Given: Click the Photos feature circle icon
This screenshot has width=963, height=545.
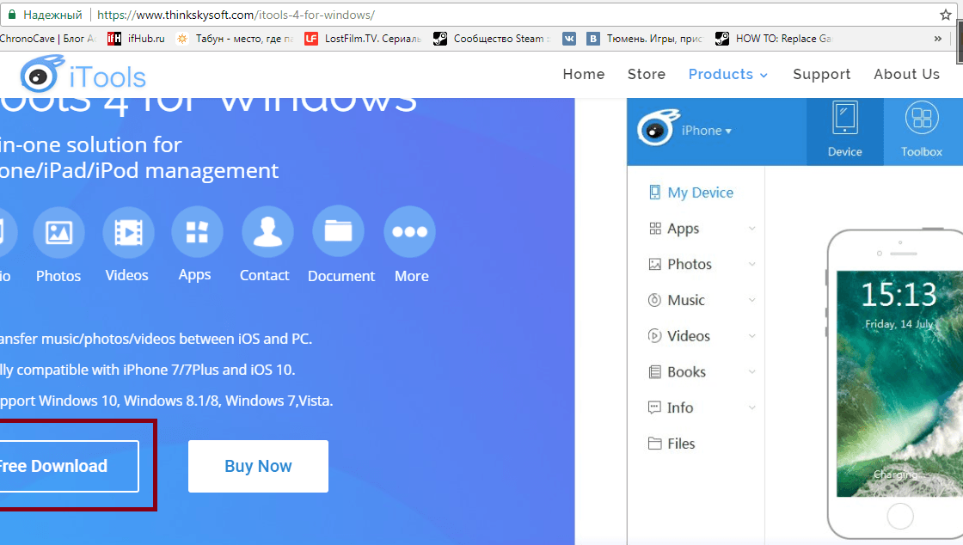Looking at the screenshot, I should point(58,232).
